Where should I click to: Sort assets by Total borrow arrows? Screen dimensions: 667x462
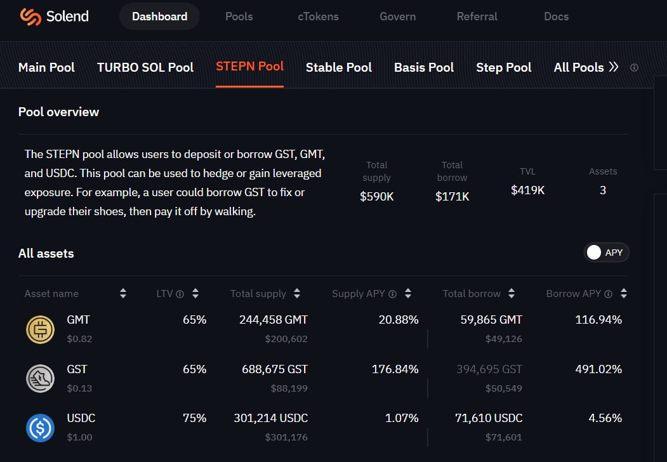(x=512, y=293)
